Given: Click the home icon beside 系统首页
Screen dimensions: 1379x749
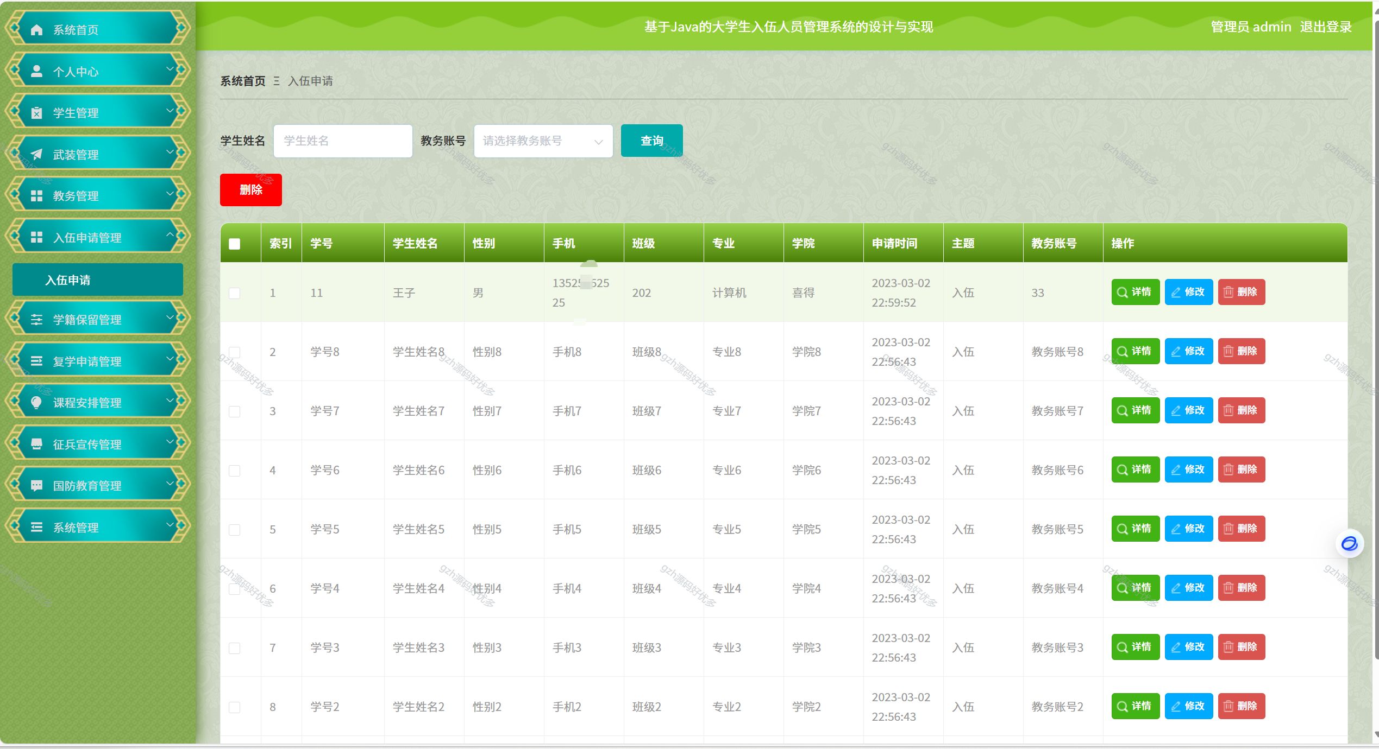Looking at the screenshot, I should click(36, 30).
